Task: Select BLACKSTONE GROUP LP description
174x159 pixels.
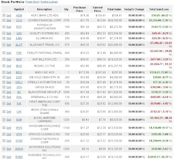Action: (44, 92)
